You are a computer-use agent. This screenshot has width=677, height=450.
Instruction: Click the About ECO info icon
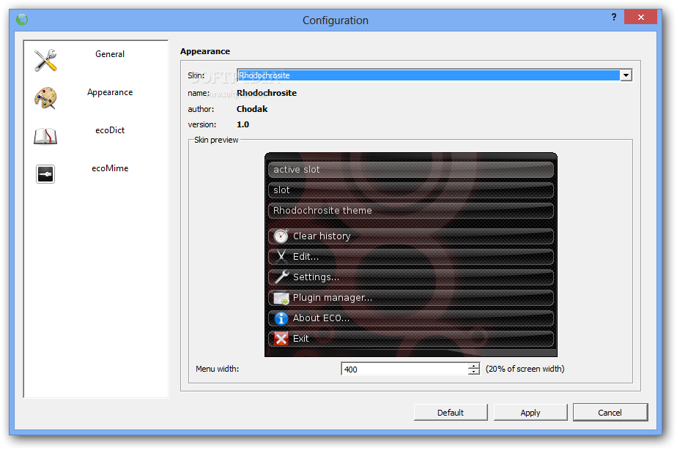[281, 318]
